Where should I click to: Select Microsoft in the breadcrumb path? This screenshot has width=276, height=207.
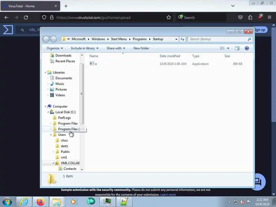click(78, 39)
